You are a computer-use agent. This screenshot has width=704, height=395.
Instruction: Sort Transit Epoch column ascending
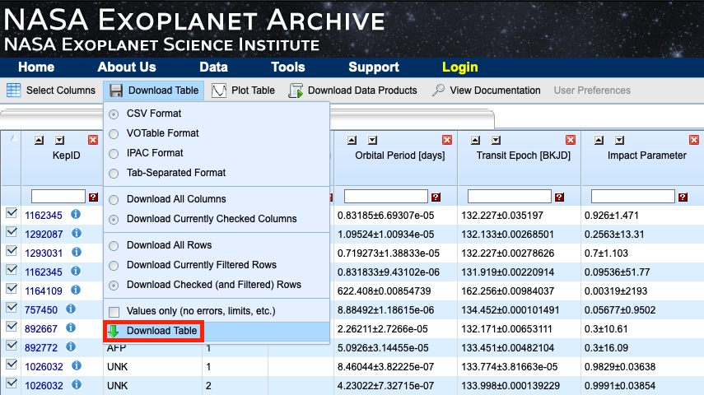click(475, 140)
